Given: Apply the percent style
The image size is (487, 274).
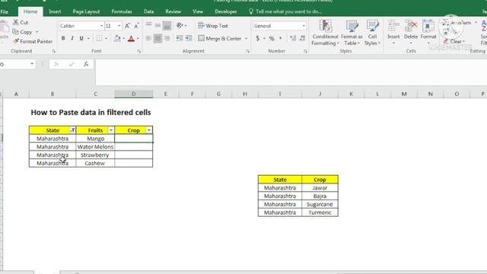Looking at the screenshot, I should [x=272, y=38].
